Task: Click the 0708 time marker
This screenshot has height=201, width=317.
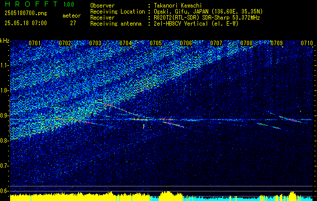Action: coord(246,43)
